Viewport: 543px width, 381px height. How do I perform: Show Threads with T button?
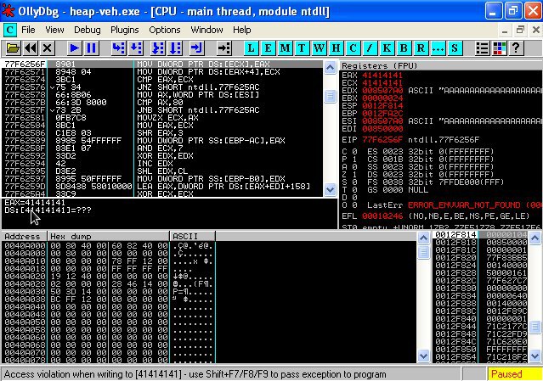pyautogui.click(x=302, y=48)
